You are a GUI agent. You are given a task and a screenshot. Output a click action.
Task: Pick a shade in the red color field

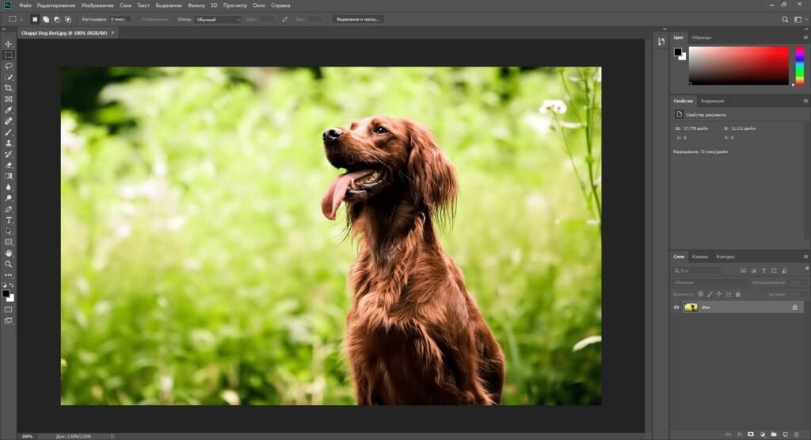coord(739,66)
